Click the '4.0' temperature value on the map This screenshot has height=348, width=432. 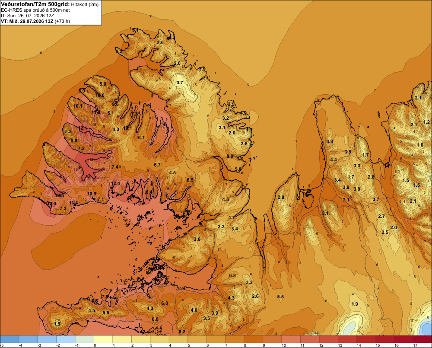click(x=194, y=310)
